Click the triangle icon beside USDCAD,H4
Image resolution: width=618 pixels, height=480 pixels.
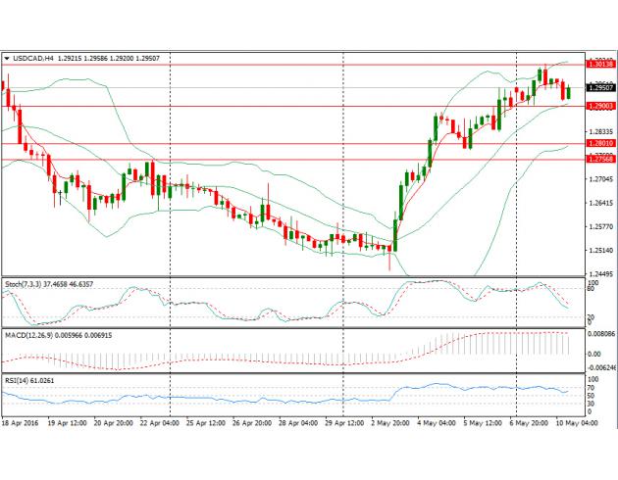pos(9,59)
